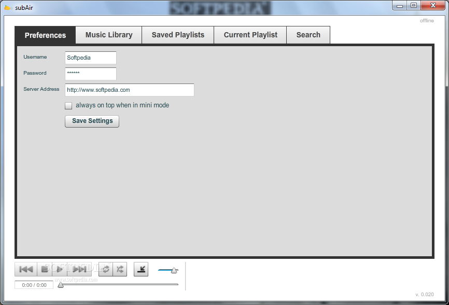
Task: Go to the Current Playlist tab
Action: [250, 35]
